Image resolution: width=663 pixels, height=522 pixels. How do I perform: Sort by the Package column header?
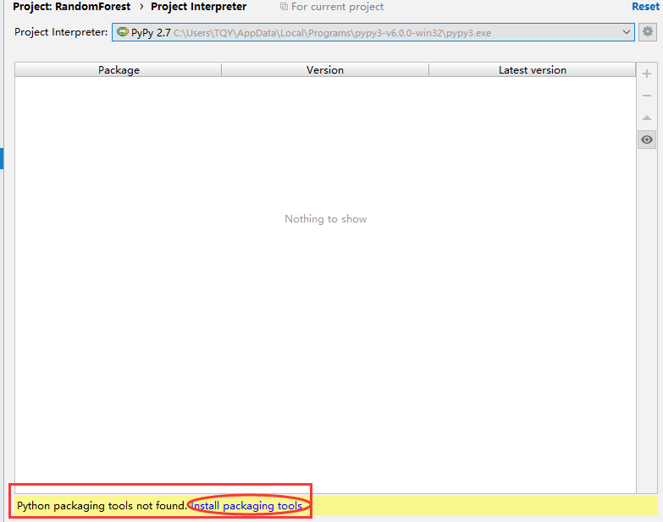pyautogui.click(x=119, y=69)
